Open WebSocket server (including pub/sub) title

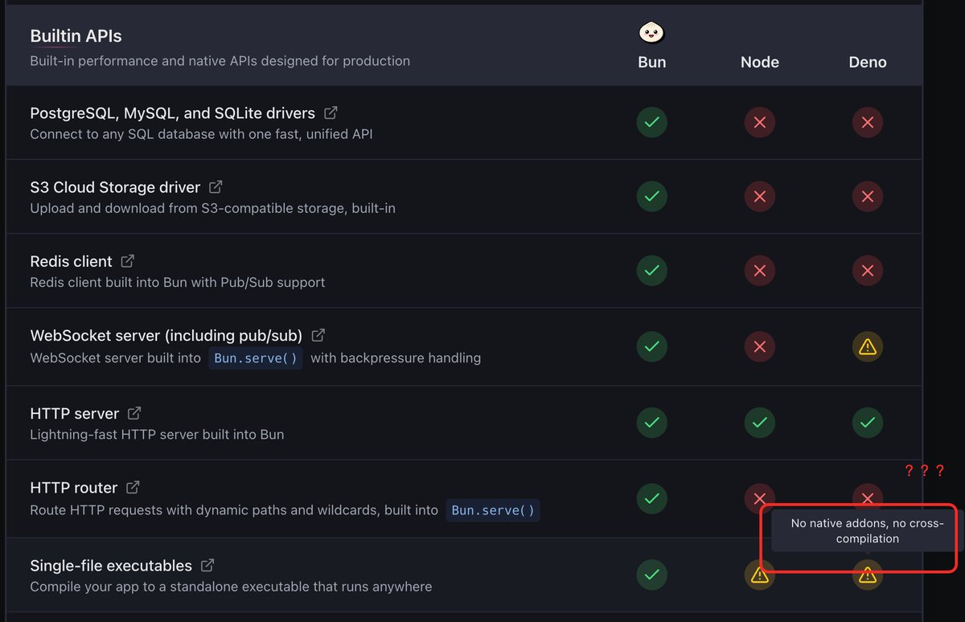166,335
